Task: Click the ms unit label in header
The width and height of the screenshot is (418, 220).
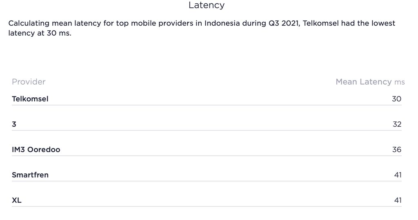Action: tap(399, 82)
